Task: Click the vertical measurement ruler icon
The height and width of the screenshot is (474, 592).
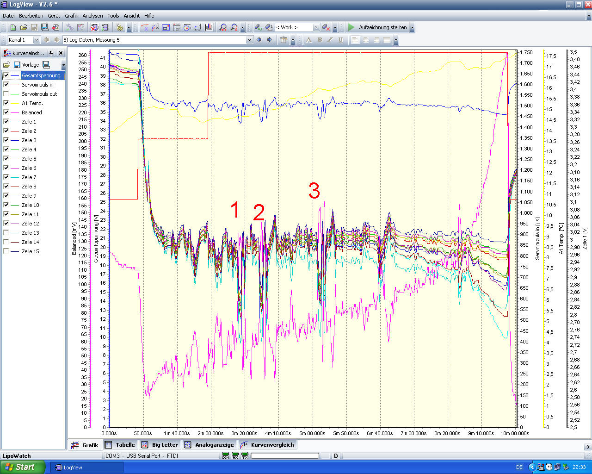Action: point(209,27)
